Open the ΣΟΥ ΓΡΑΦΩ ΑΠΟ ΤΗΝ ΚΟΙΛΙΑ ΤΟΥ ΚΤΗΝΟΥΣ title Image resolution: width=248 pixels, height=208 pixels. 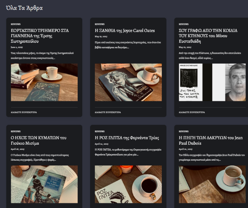coord(208,36)
